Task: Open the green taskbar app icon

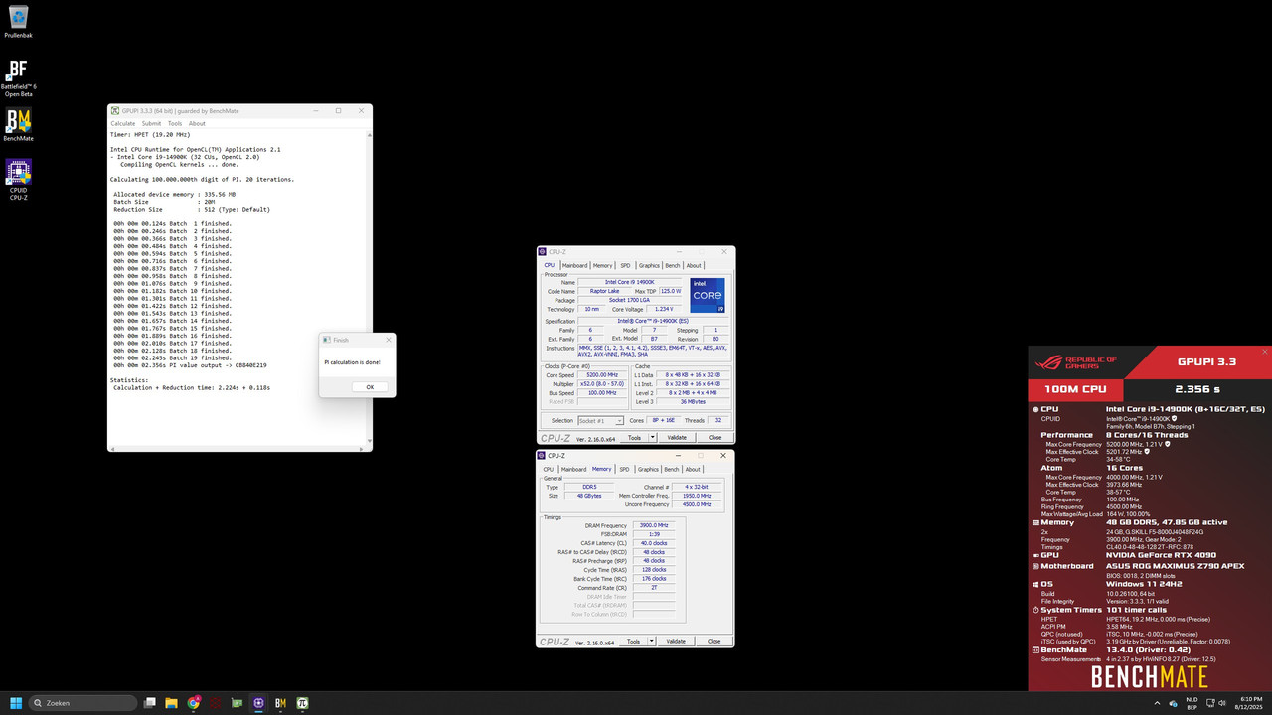Action: tap(238, 703)
